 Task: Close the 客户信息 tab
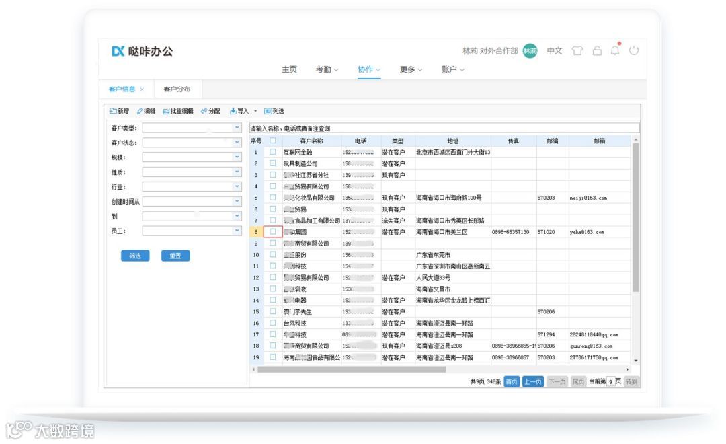[x=142, y=89]
